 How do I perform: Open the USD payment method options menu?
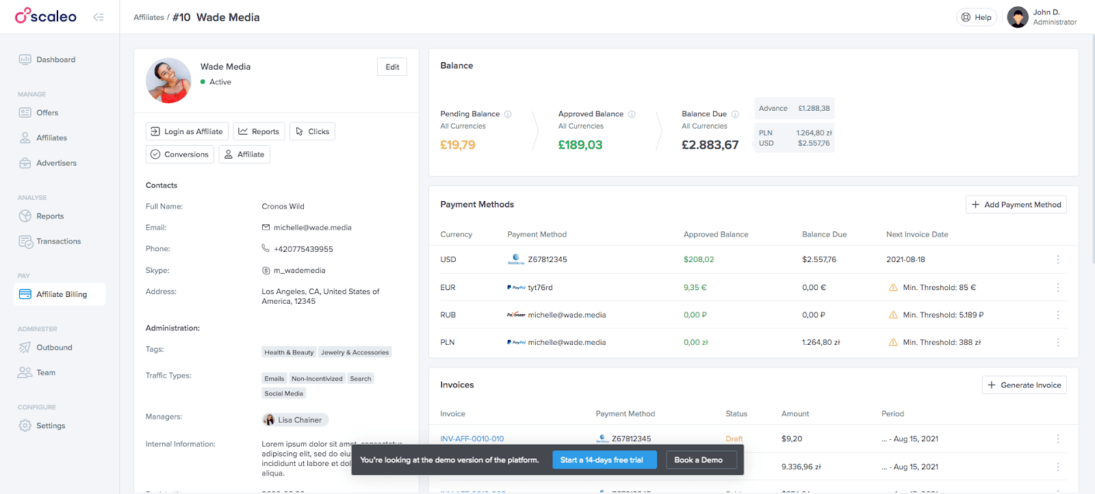(x=1057, y=259)
